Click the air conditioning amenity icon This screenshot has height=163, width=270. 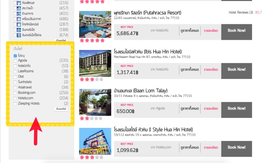click(x=19, y=19)
